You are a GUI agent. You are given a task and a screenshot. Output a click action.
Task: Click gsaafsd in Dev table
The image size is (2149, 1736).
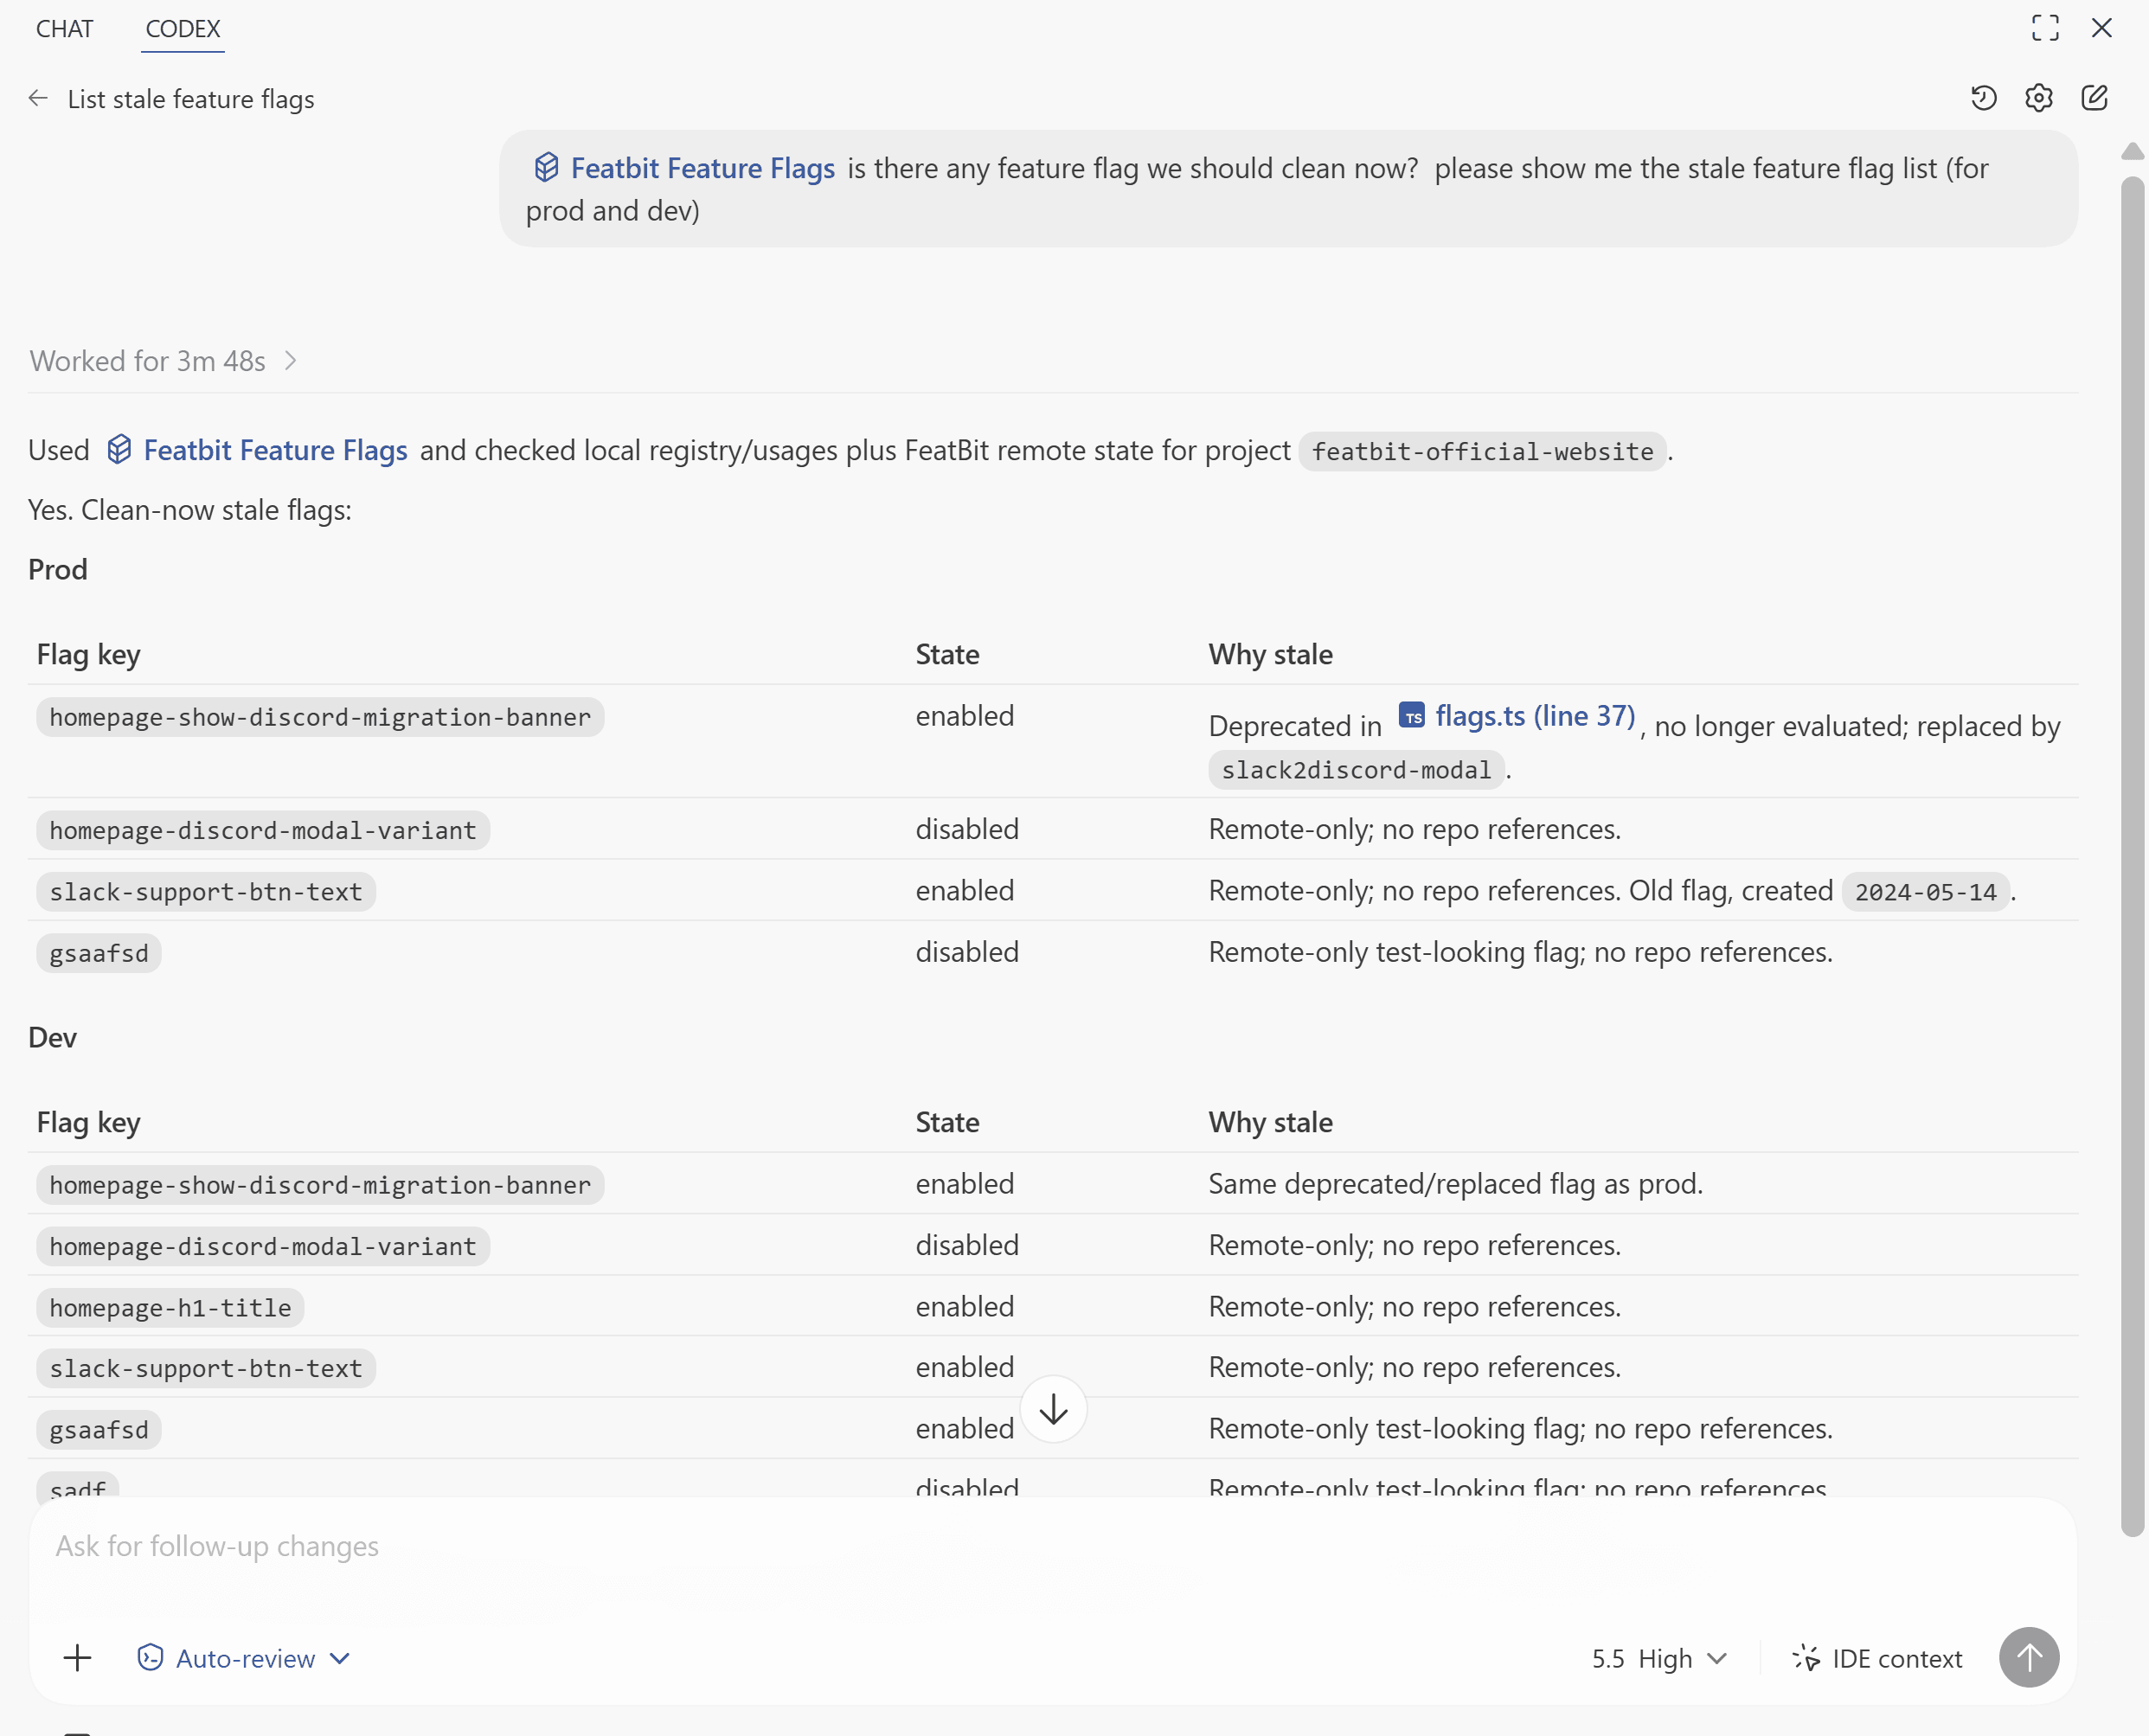tap(99, 1430)
